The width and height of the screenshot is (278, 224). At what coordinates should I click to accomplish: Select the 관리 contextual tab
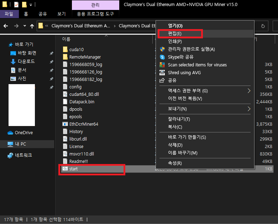click(x=95, y=5)
